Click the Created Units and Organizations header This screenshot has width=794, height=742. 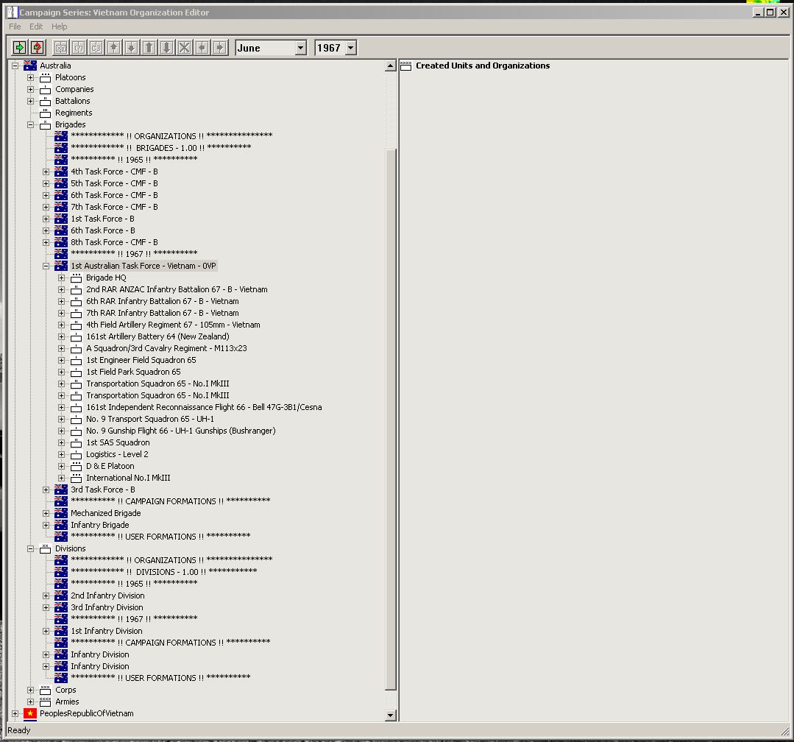(x=483, y=66)
